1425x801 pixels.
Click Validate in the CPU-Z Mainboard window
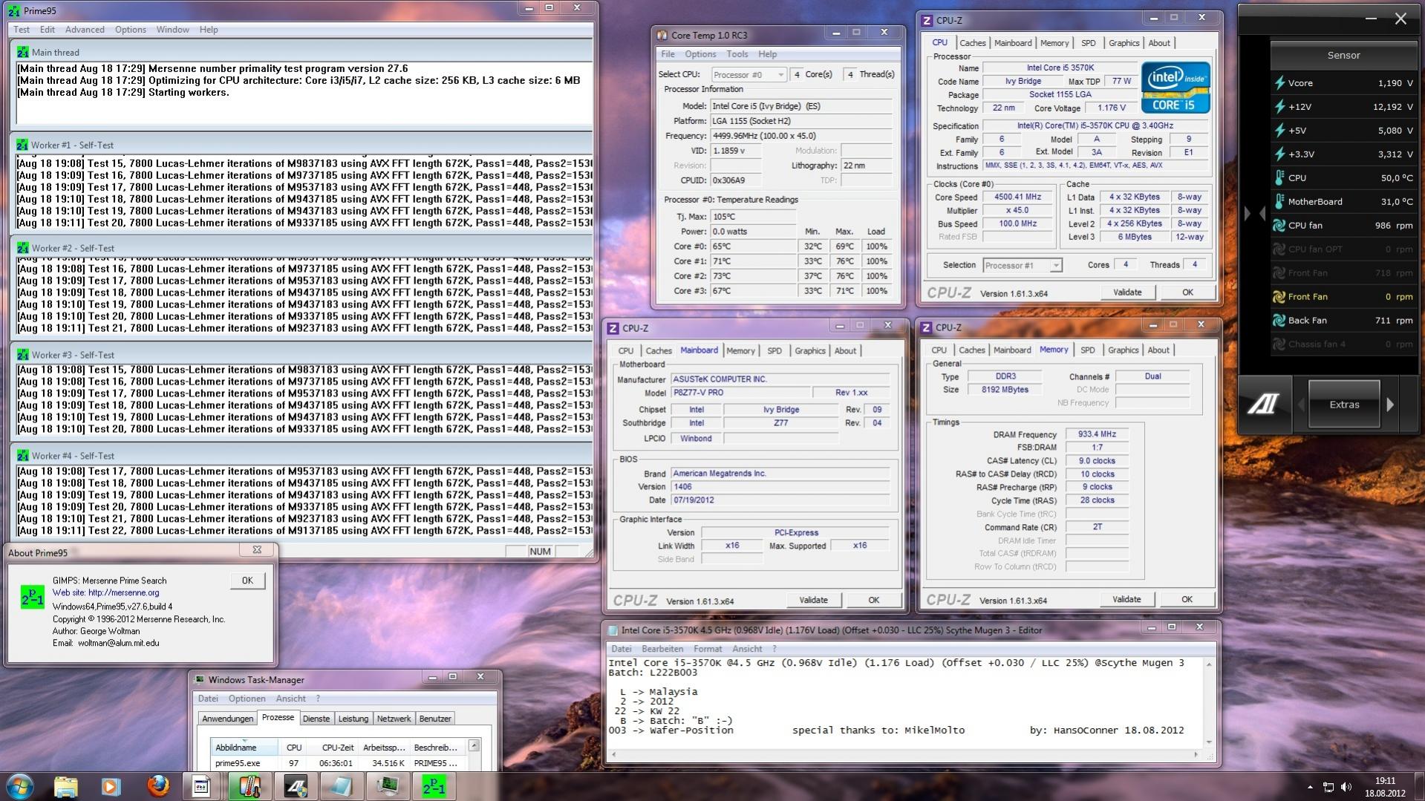(x=813, y=600)
